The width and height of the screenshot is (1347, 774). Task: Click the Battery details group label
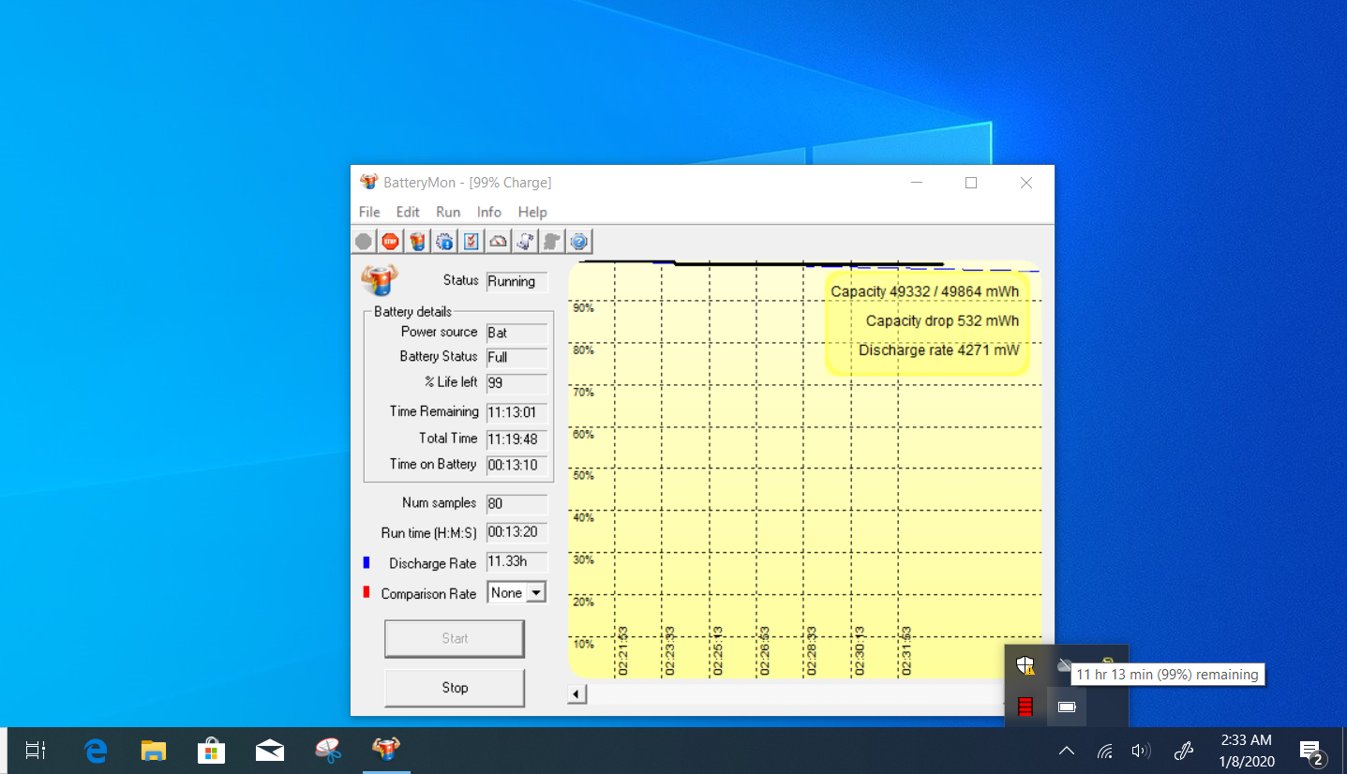[x=412, y=311]
